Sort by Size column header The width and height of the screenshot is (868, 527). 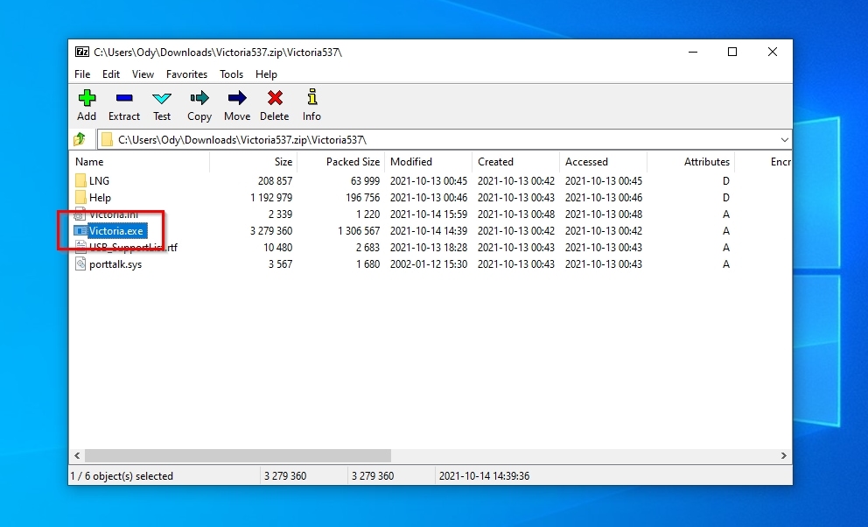pyautogui.click(x=254, y=162)
